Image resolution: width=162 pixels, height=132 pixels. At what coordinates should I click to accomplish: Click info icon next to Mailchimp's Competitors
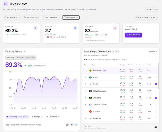coord(113,52)
